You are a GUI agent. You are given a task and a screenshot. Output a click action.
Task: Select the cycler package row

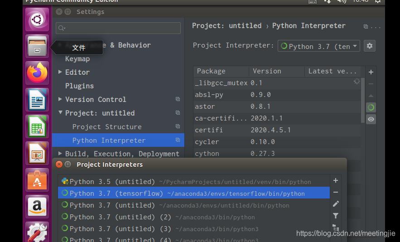pyautogui.click(x=277, y=142)
